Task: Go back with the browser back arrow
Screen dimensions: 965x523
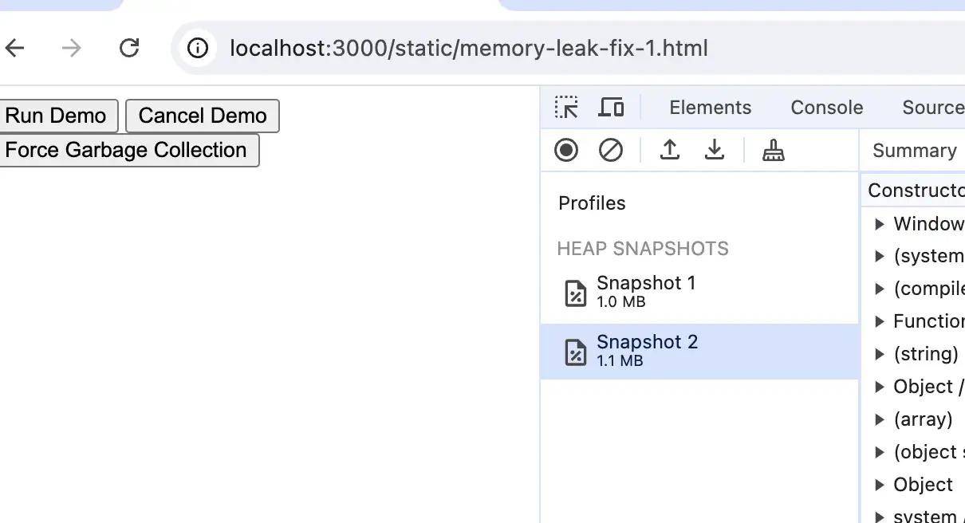Action: pos(14,49)
